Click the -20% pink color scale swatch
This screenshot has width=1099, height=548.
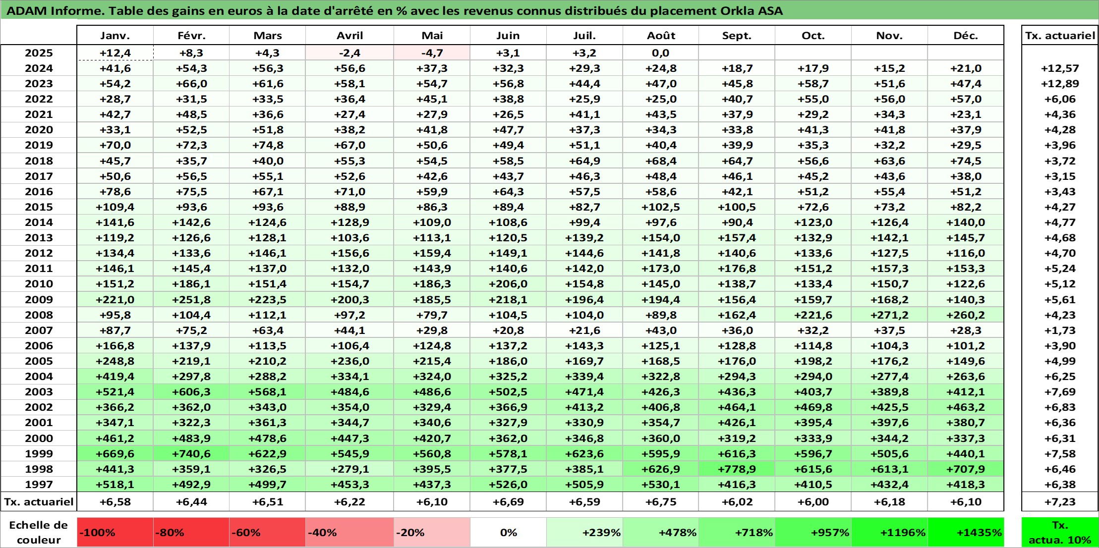click(432, 533)
